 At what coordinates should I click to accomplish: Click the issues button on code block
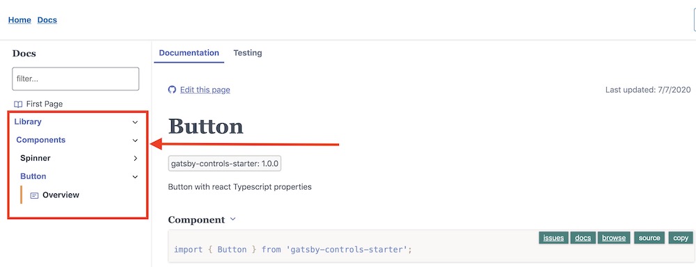(553, 238)
